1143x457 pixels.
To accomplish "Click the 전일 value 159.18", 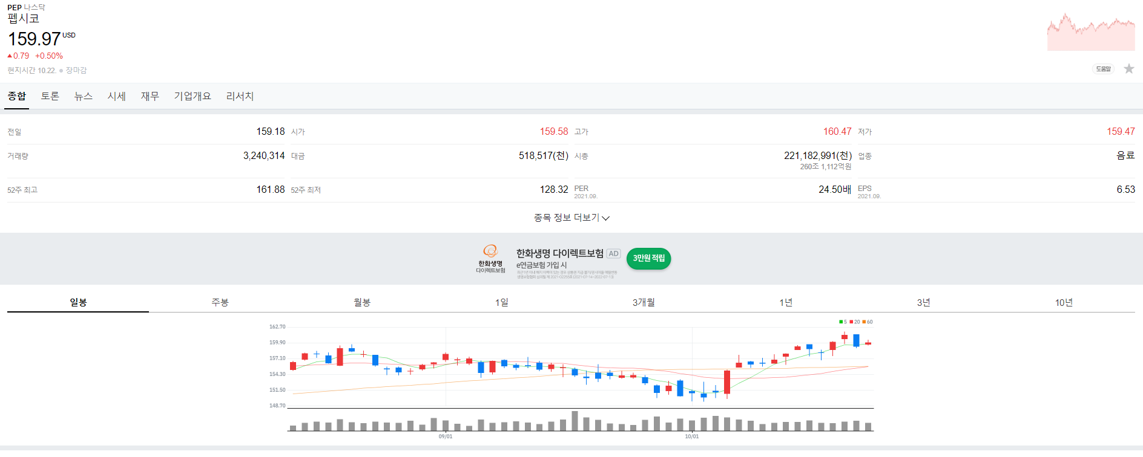I will [270, 131].
